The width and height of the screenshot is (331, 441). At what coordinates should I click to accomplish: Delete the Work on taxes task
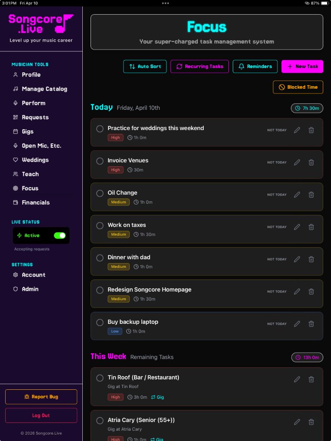click(311, 227)
